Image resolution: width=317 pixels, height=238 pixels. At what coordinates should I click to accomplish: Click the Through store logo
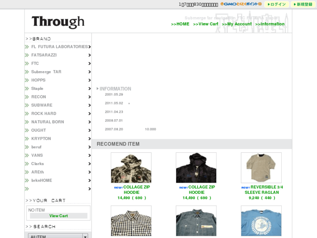(58, 22)
